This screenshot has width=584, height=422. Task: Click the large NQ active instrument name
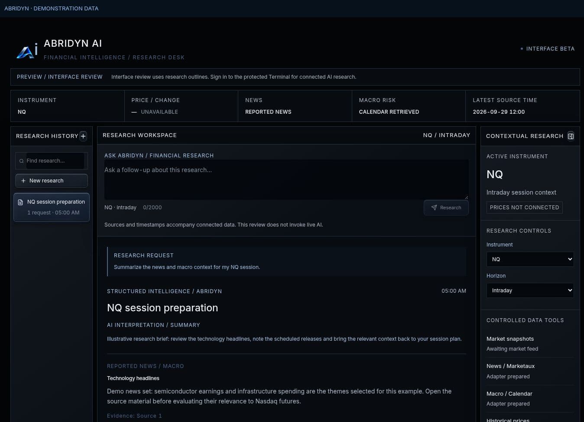pyautogui.click(x=494, y=174)
